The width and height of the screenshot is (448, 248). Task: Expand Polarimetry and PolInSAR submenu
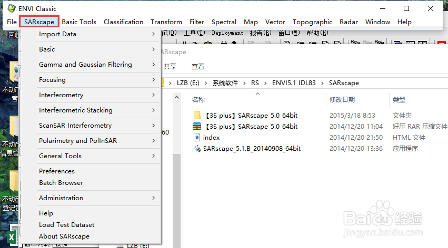98,141
